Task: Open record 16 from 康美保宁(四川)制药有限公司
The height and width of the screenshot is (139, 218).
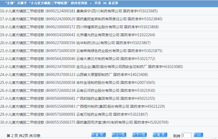Action: (x=79, y=11)
